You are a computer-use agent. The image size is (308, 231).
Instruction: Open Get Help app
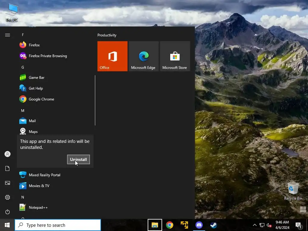pos(56,88)
